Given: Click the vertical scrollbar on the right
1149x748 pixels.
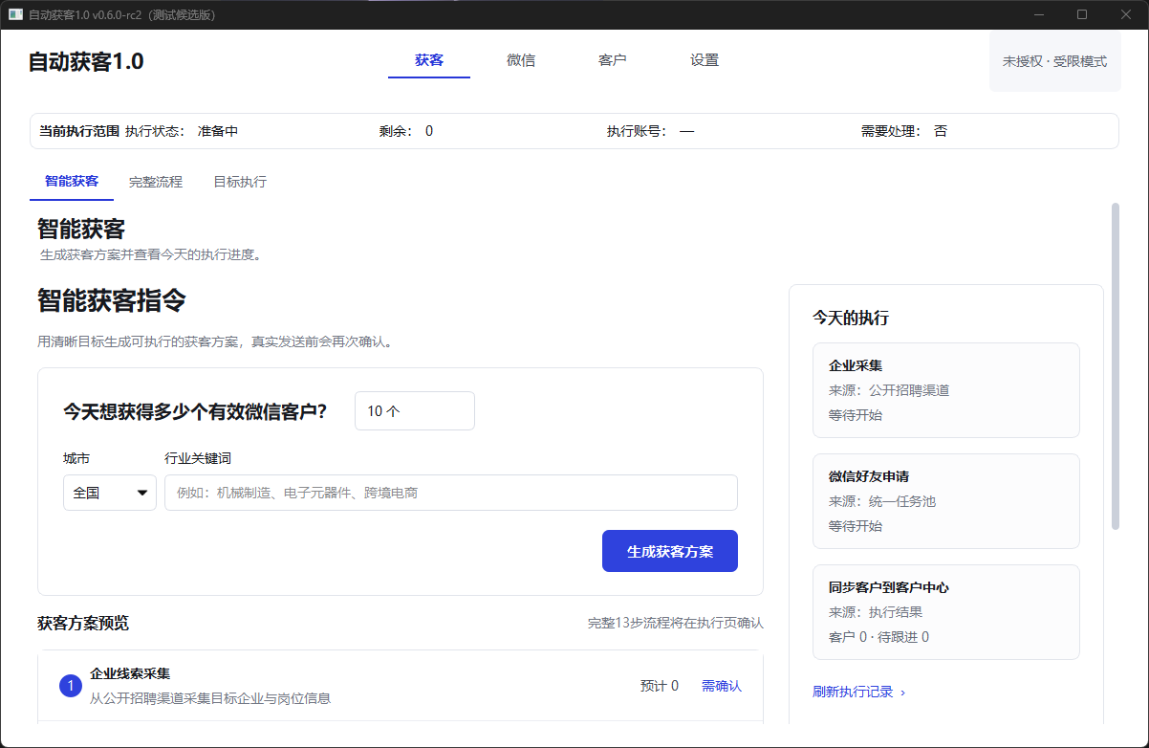Looking at the screenshot, I should 1116,365.
